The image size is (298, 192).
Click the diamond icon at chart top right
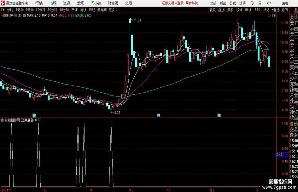[x=269, y=16]
